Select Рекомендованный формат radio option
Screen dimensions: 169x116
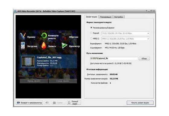[x=91, y=28]
